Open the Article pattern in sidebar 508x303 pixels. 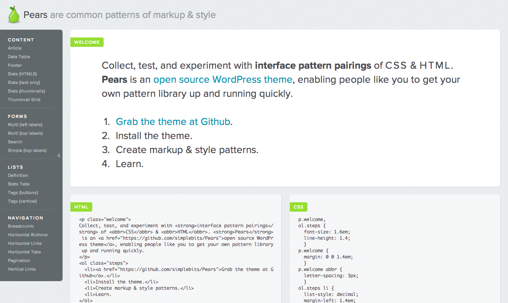coord(14,48)
